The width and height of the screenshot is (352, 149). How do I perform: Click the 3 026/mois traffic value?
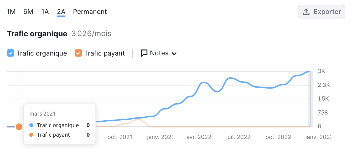pos(91,34)
